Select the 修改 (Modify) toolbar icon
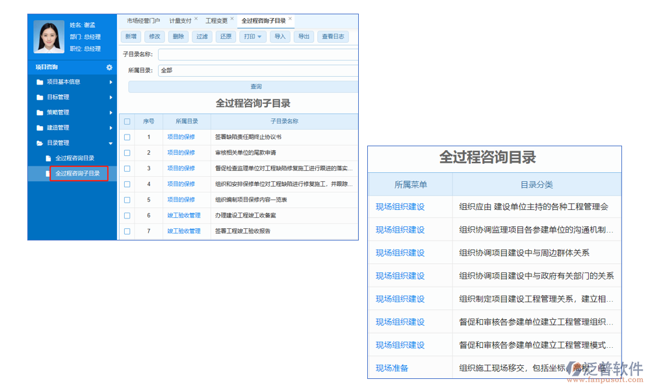This screenshot has height=390, width=650. pyautogui.click(x=155, y=36)
